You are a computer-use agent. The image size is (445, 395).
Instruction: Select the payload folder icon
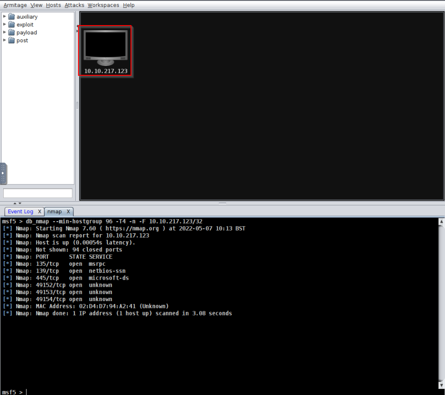click(x=11, y=33)
